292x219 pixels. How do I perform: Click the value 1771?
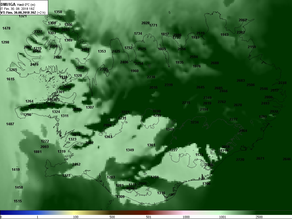tap(153, 25)
